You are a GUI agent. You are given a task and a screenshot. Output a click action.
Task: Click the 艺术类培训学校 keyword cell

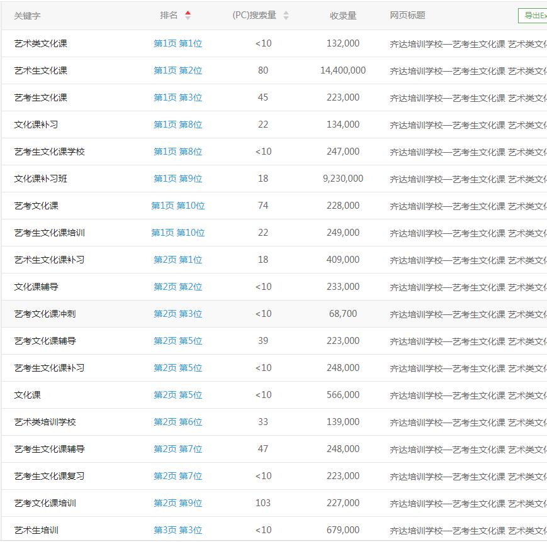click(45, 422)
